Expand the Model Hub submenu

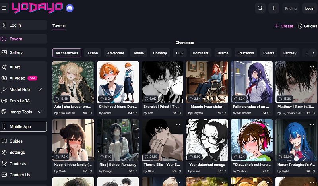click(x=40, y=90)
